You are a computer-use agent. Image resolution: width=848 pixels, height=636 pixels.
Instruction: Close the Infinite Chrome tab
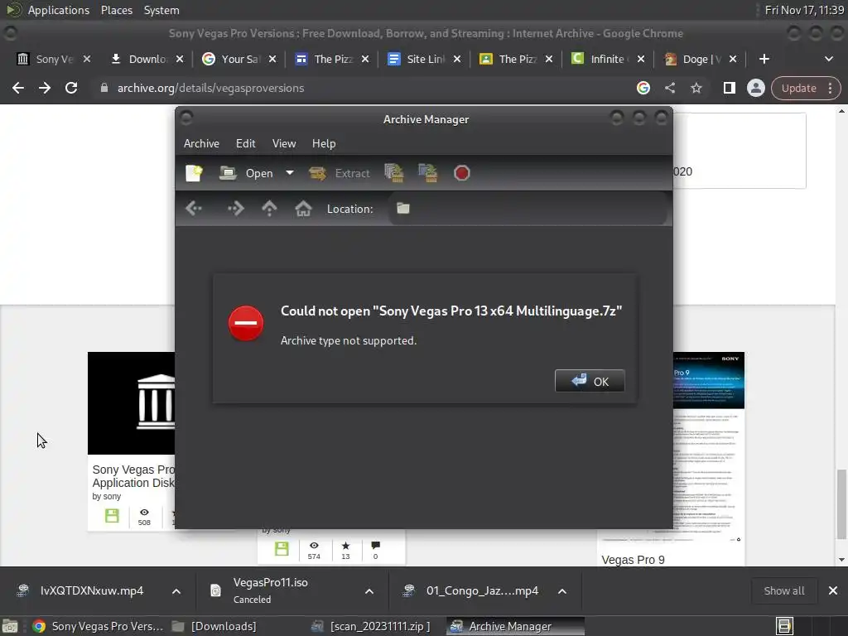point(641,59)
